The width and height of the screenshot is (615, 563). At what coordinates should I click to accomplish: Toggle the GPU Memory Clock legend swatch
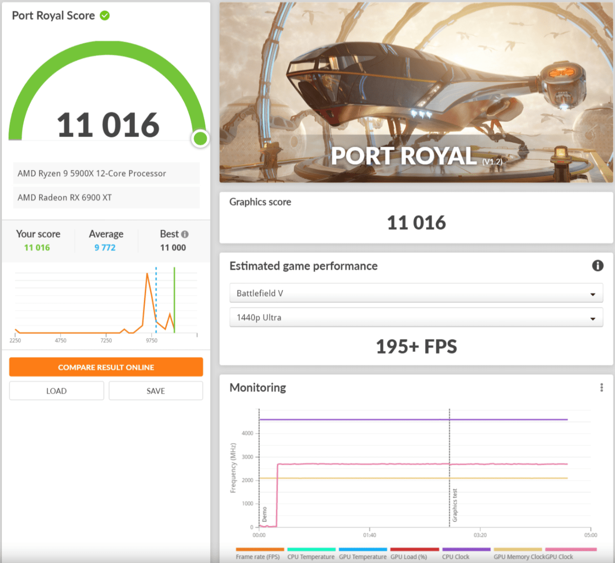pos(518,550)
